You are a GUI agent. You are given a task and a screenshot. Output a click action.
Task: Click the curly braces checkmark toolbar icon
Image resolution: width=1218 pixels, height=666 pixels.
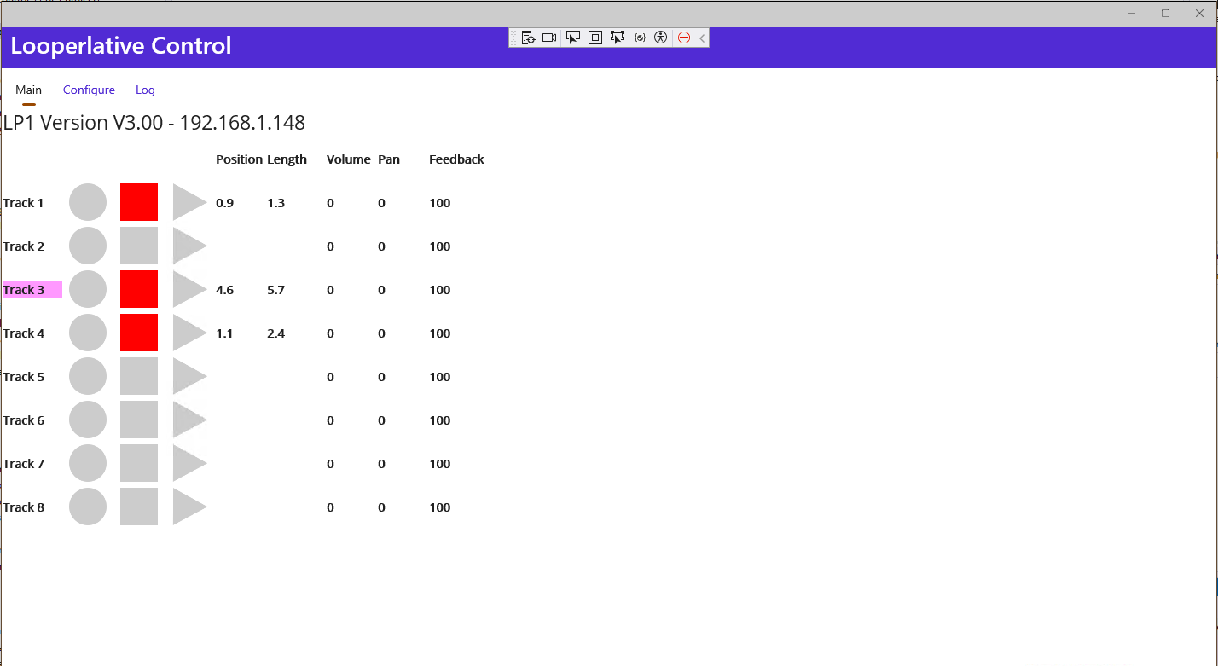tap(641, 38)
